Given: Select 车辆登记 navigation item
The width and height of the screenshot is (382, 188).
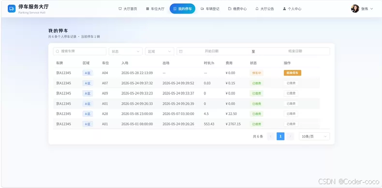Looking at the screenshot, I should coord(210,9).
